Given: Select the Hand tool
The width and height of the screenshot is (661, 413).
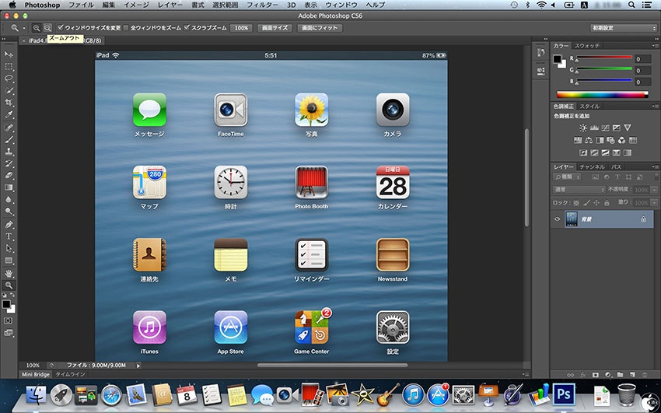Looking at the screenshot, I should point(9,274).
